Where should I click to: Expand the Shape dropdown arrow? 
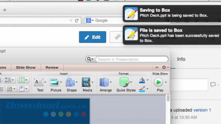coord(77,82)
